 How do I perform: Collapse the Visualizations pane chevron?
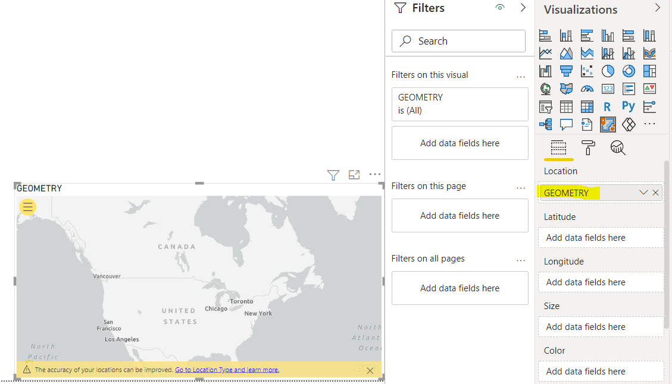tap(658, 8)
